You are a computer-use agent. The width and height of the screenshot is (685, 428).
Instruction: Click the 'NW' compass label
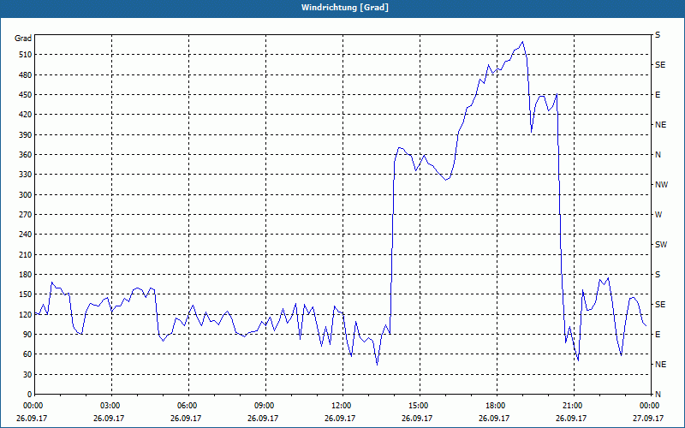coord(661,185)
